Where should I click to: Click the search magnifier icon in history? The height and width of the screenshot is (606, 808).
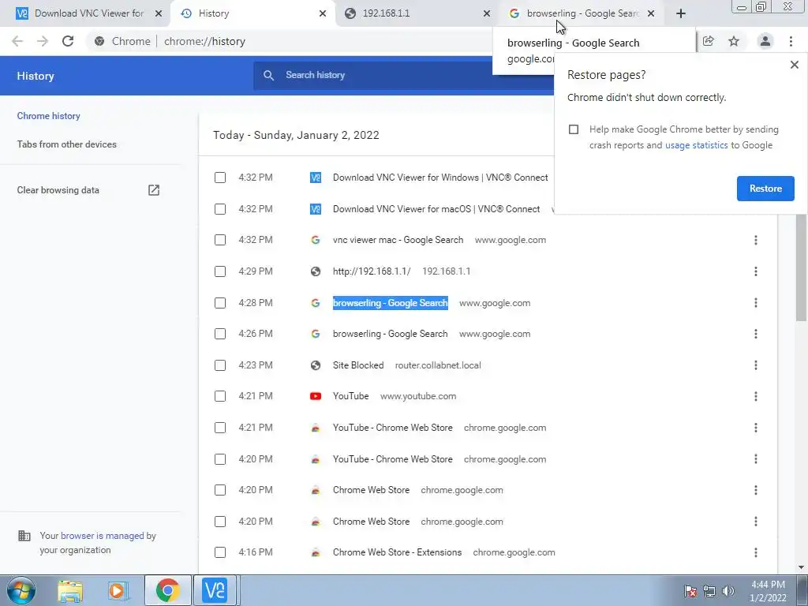coord(268,75)
